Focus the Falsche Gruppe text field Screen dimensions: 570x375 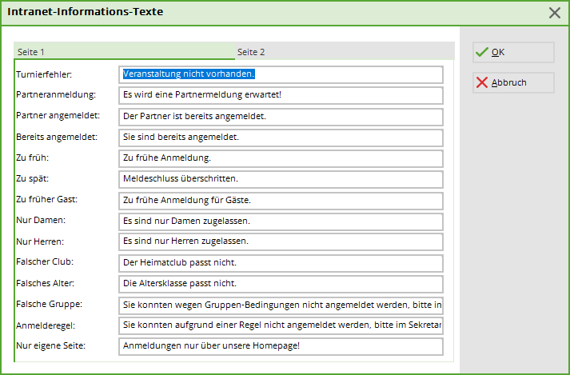pyautogui.click(x=280, y=305)
